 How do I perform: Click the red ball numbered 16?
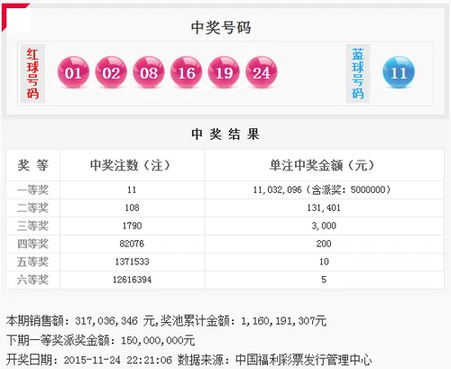click(x=186, y=72)
